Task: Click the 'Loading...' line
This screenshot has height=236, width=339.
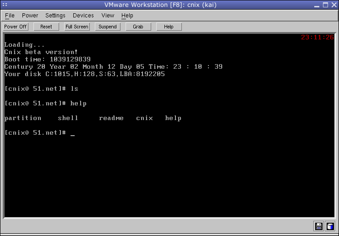Action: click(x=24, y=45)
